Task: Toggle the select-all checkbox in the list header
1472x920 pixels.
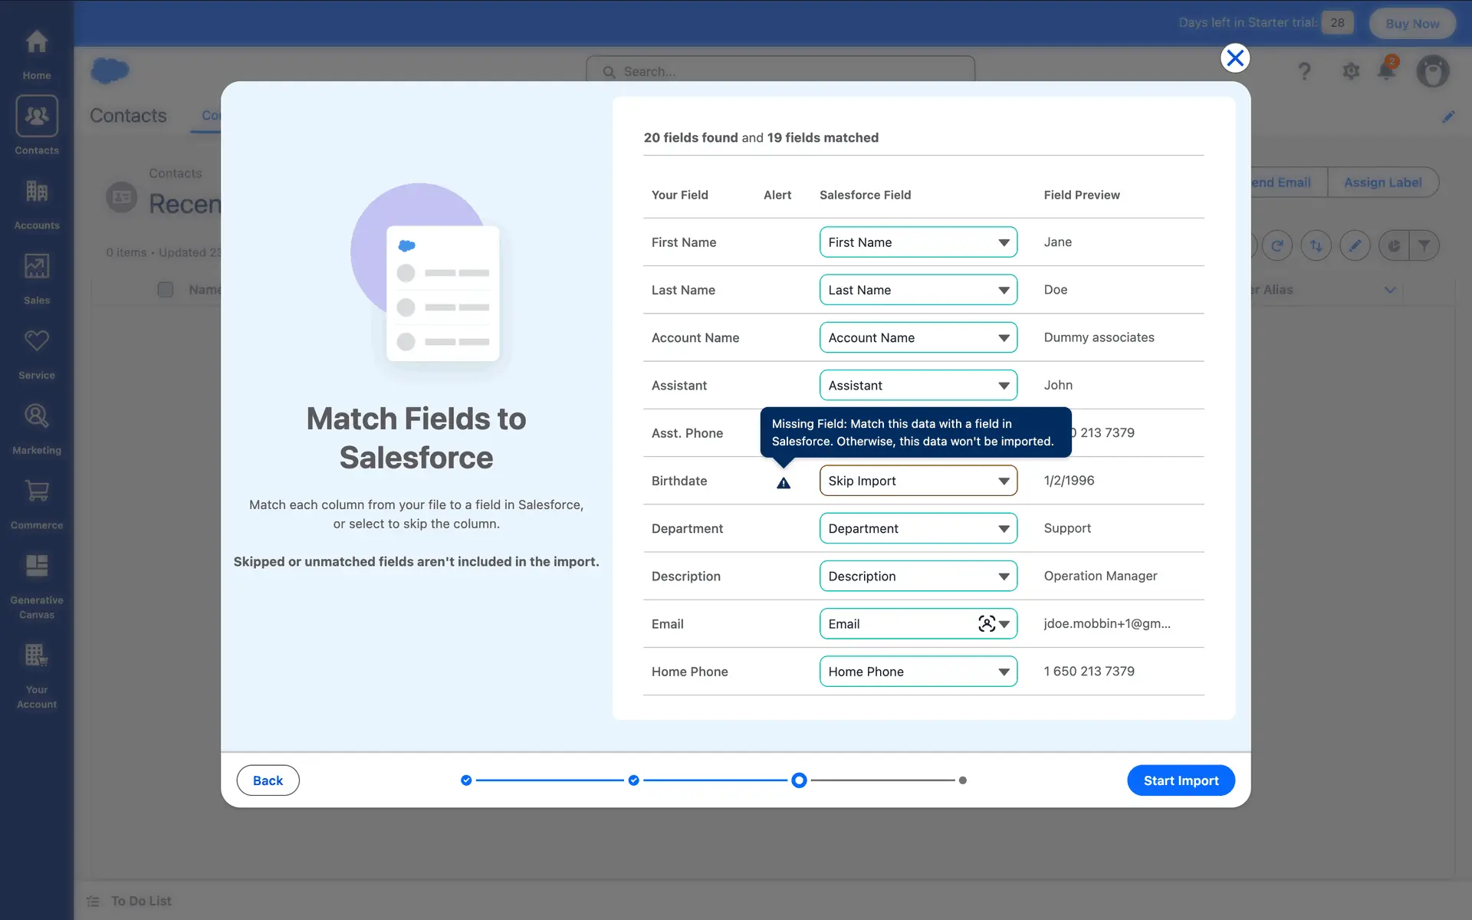Action: coord(166,289)
